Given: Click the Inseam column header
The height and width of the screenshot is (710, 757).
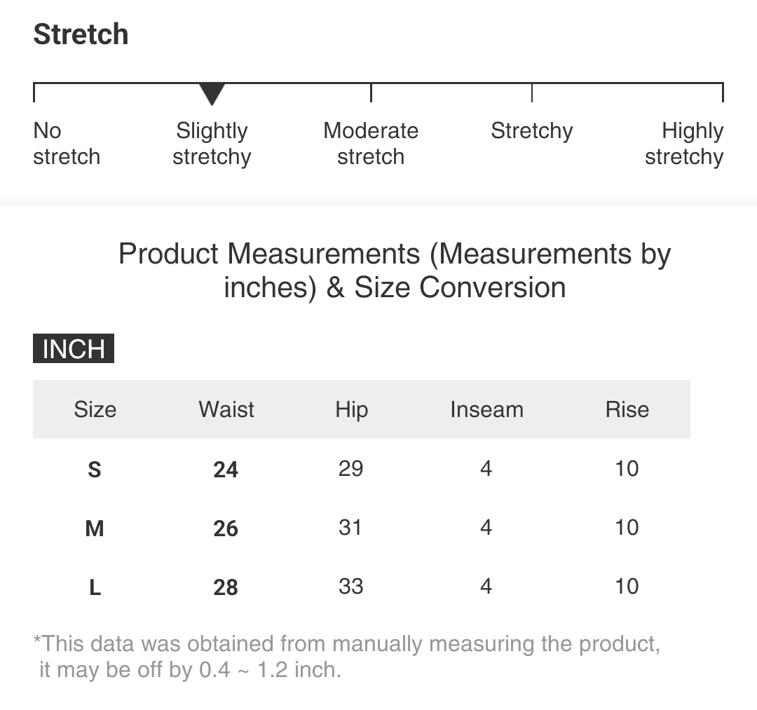Looking at the screenshot, I should click(x=486, y=409).
